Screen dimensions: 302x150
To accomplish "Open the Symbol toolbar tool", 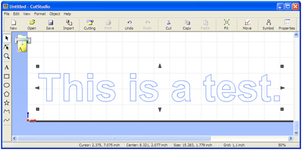I will coord(268,24).
